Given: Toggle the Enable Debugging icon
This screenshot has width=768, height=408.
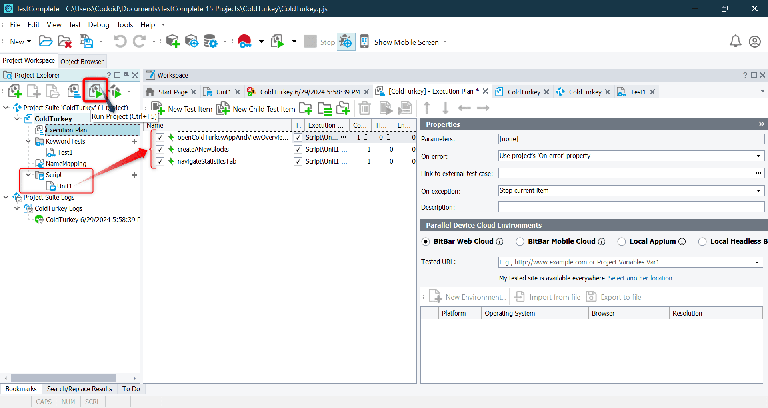Looking at the screenshot, I should pos(346,41).
